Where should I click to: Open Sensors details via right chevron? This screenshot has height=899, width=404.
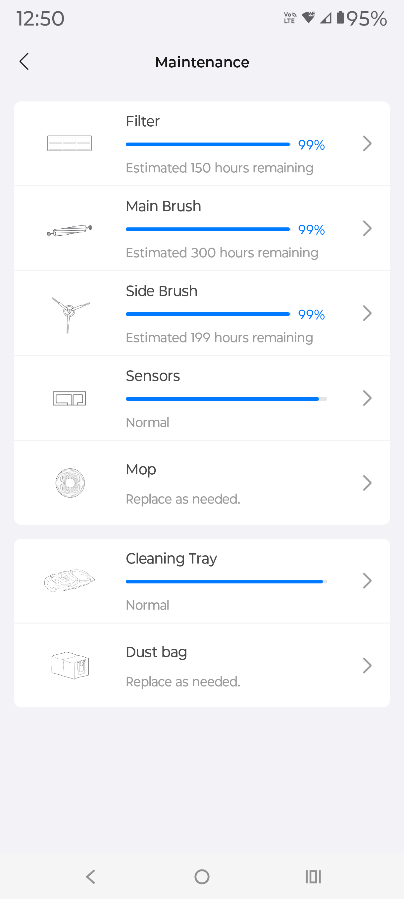pyautogui.click(x=367, y=398)
